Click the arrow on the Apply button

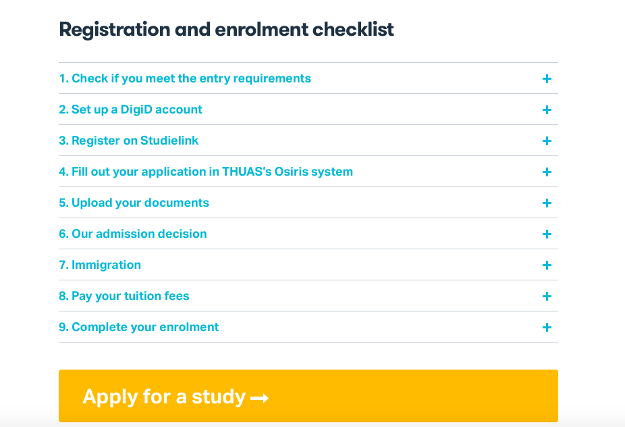[259, 398]
